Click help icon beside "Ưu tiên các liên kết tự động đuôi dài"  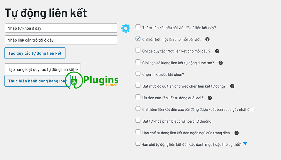click(x=210, y=98)
